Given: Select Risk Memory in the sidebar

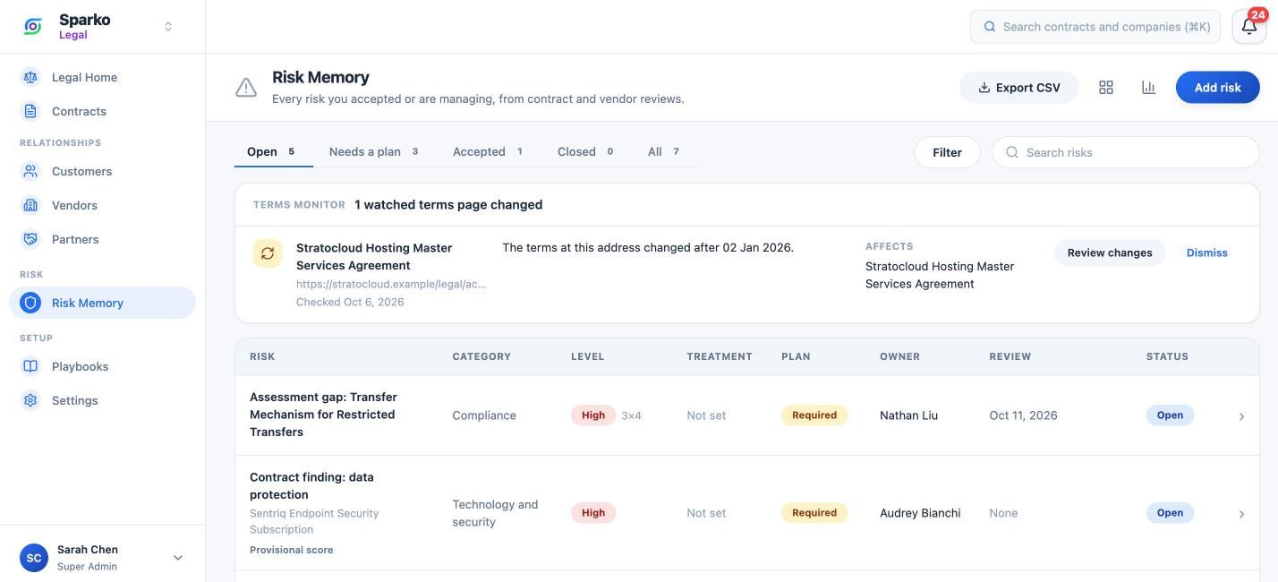Looking at the screenshot, I should tap(102, 303).
